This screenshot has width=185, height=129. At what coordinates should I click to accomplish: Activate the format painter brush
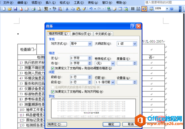(84, 9)
